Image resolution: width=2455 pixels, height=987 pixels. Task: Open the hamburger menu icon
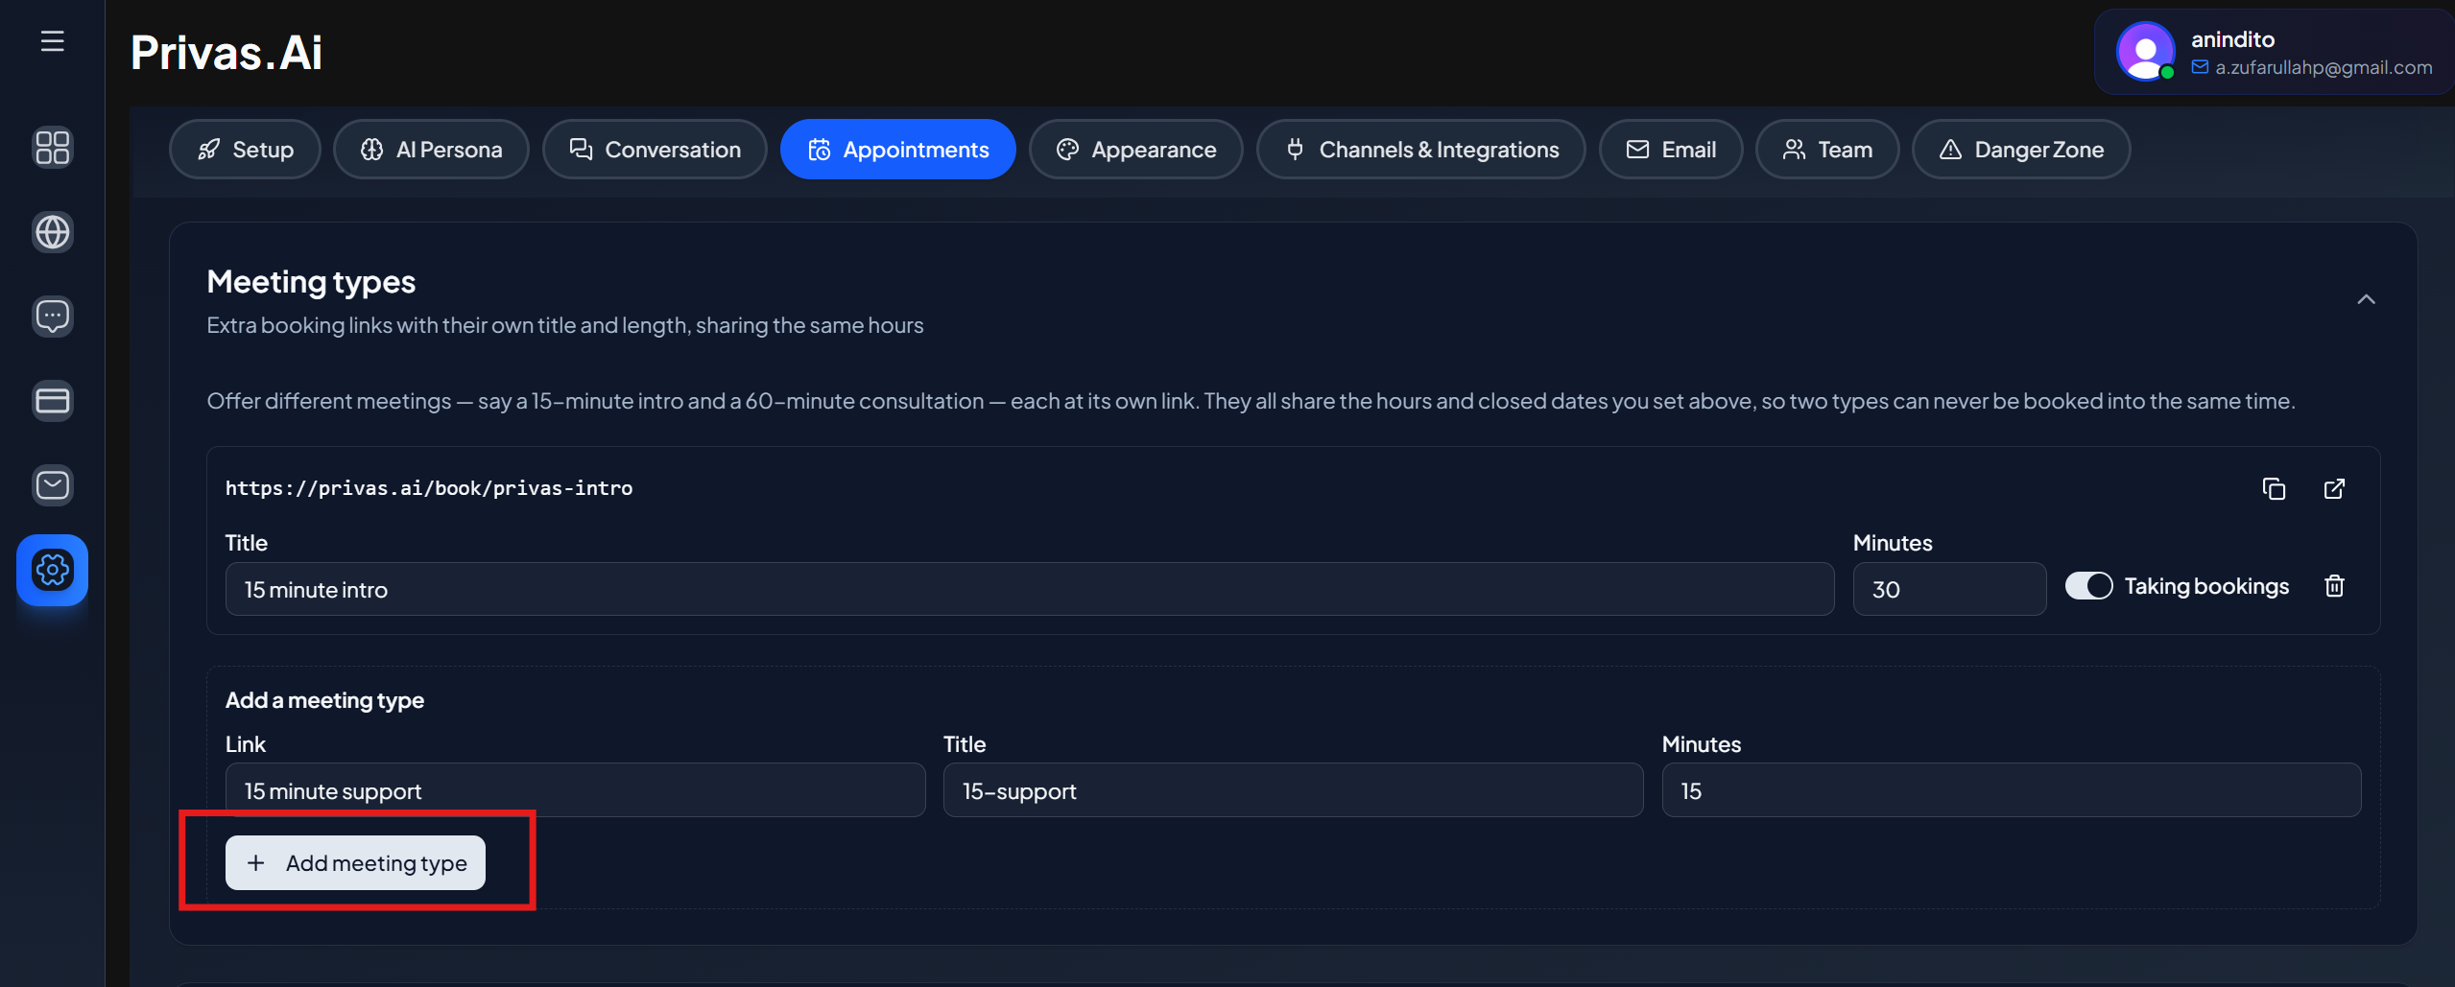pos(52,40)
